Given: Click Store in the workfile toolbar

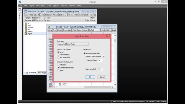Looking at the screenshot, I should 81,15.
